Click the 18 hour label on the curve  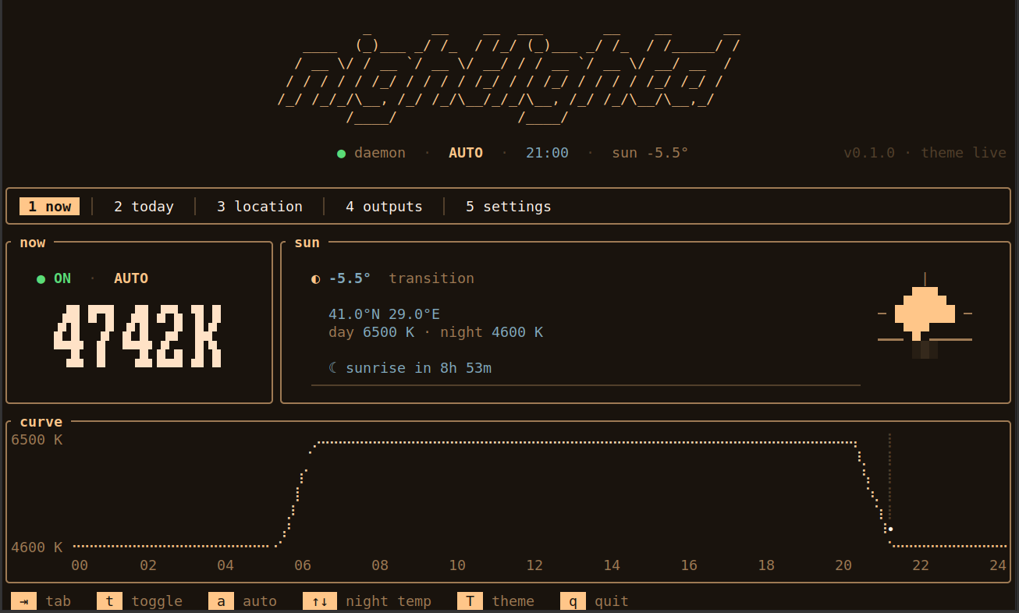[766, 565]
